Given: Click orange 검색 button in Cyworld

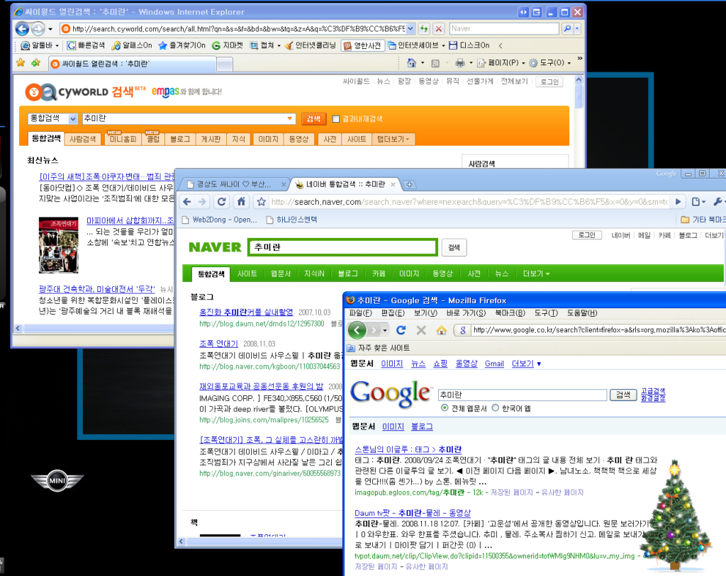Looking at the screenshot, I should (313, 119).
